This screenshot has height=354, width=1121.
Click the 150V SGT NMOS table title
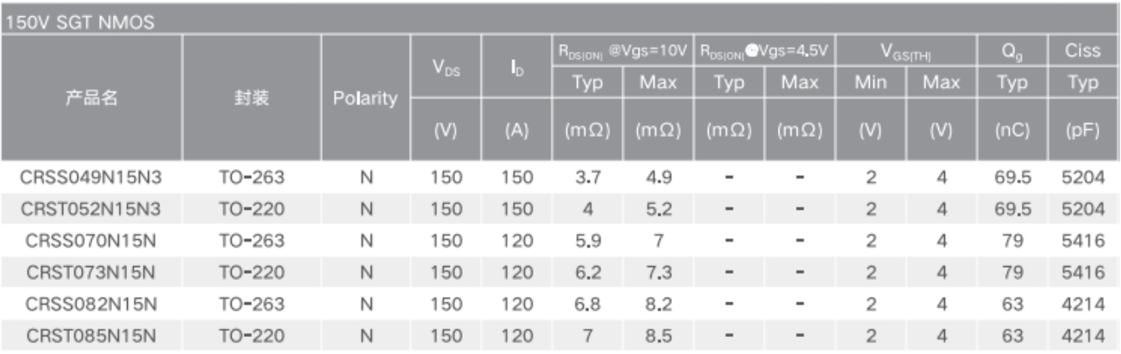pos(80,22)
